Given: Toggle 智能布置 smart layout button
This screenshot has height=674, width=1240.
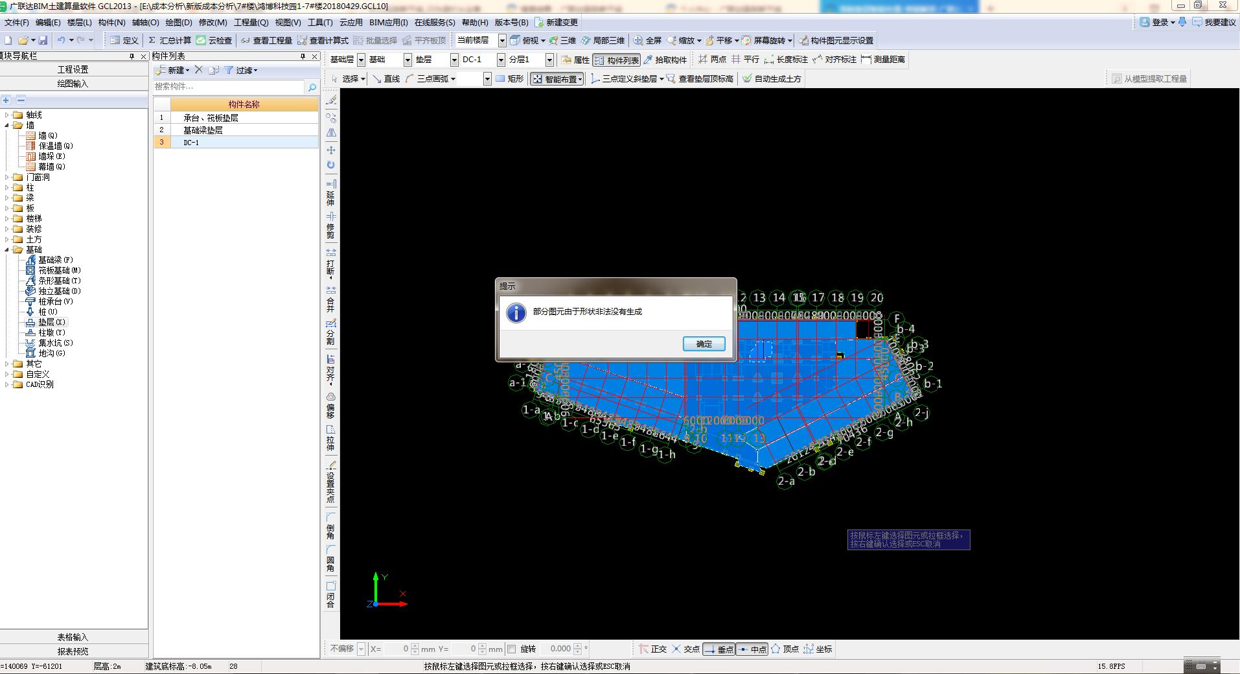Looking at the screenshot, I should pos(557,78).
